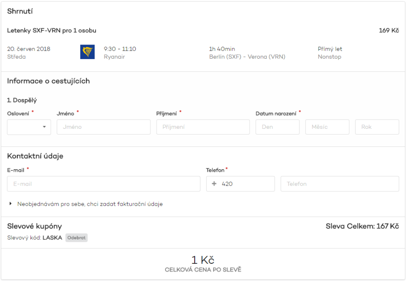Select the Den birth day field

click(x=277, y=127)
